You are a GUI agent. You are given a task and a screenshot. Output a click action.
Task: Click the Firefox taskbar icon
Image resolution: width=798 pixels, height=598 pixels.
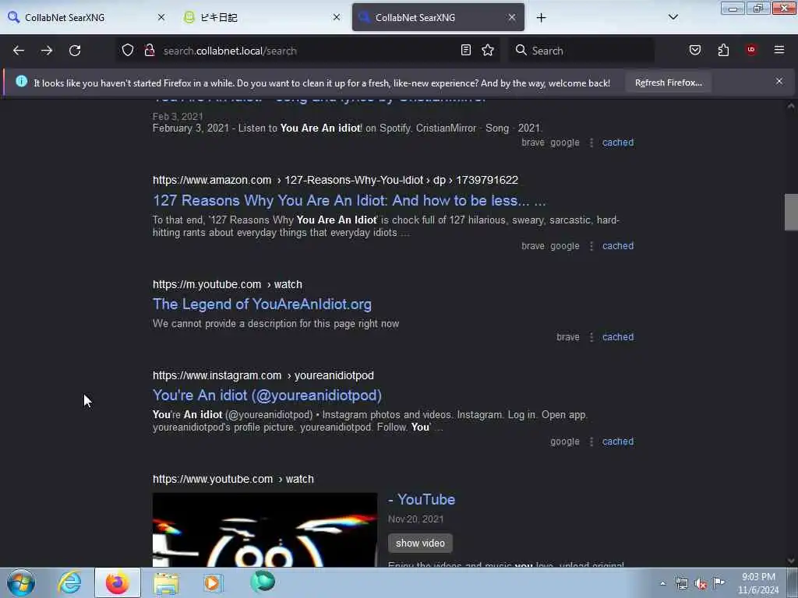(x=117, y=582)
